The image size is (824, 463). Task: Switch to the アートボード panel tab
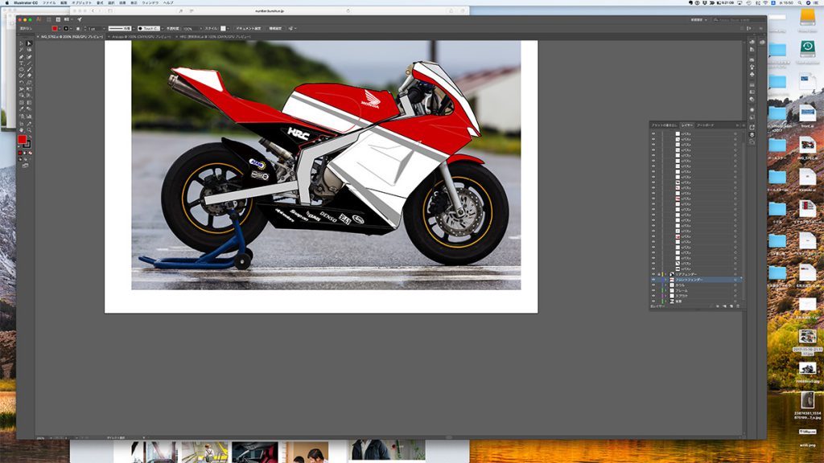tap(706, 125)
